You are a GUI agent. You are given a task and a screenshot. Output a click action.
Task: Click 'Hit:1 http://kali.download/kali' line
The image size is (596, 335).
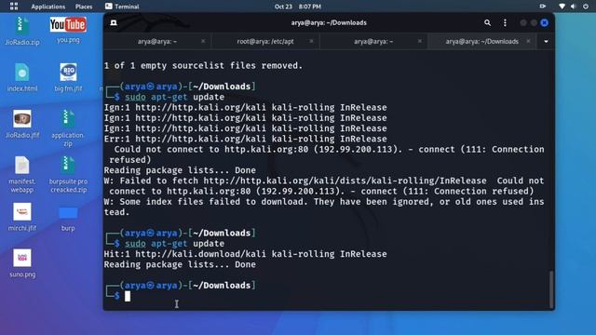245,254
